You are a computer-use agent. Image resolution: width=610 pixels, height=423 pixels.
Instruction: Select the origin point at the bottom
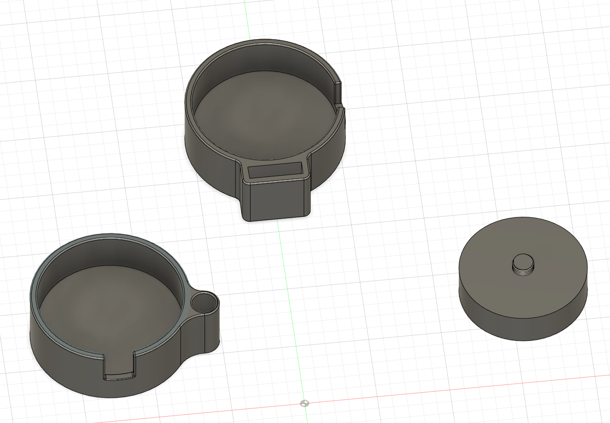[304, 404]
